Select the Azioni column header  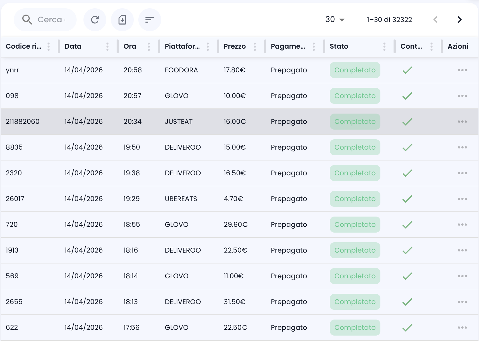tap(458, 46)
